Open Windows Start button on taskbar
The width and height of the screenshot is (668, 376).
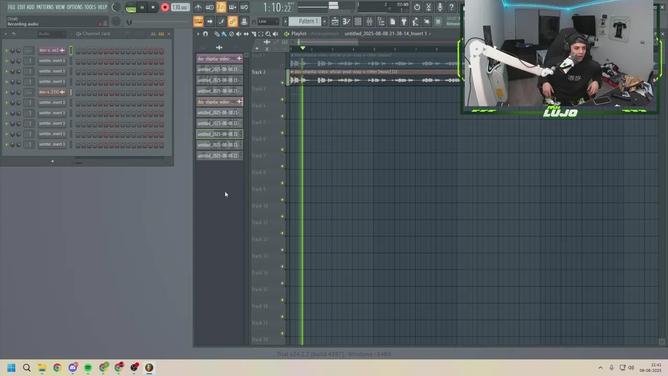(x=11, y=368)
